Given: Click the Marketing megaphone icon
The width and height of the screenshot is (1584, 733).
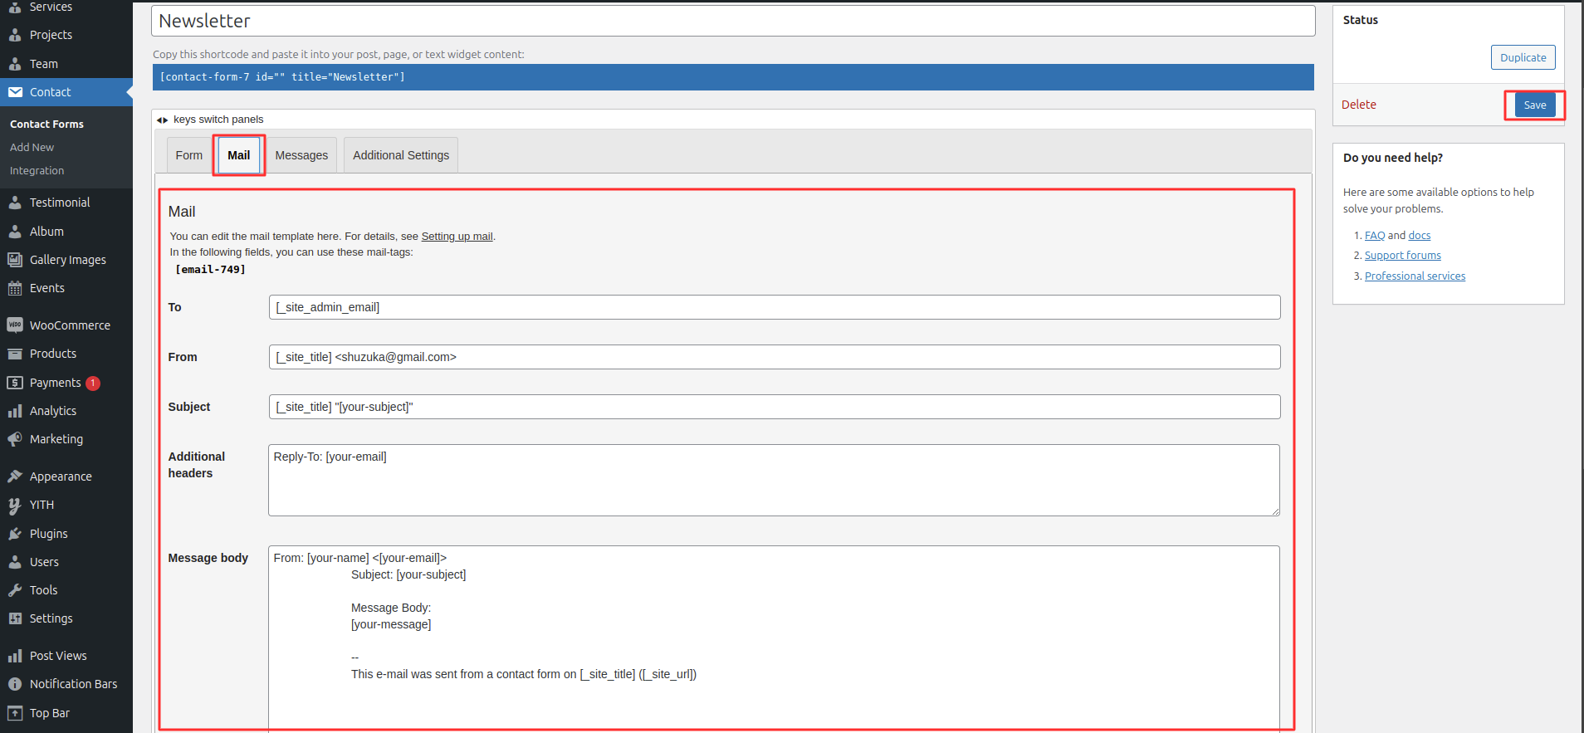Looking at the screenshot, I should pos(15,439).
